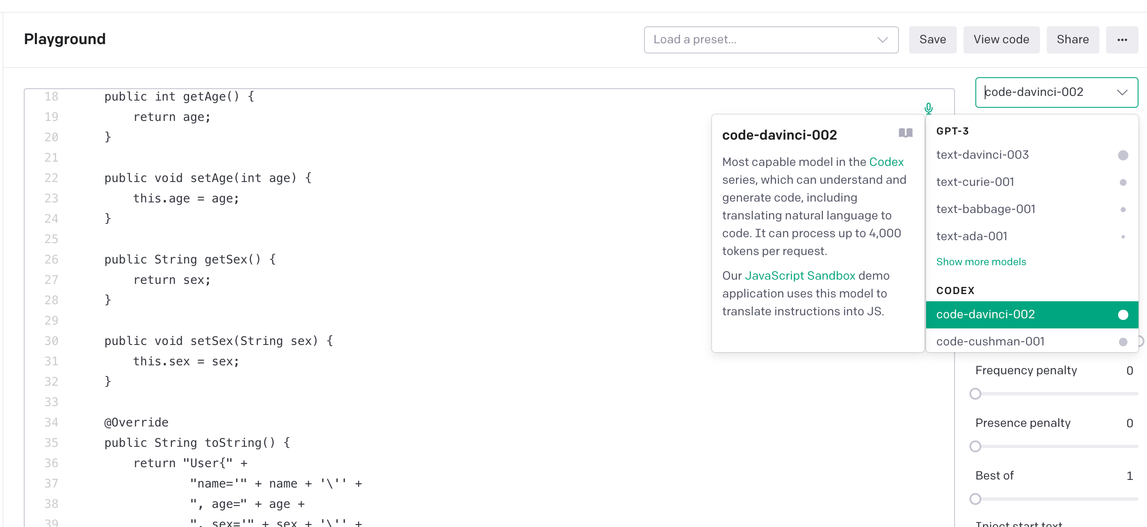Select text-babbage-001 model entry
Screen dimensions: 1147x527
point(986,209)
